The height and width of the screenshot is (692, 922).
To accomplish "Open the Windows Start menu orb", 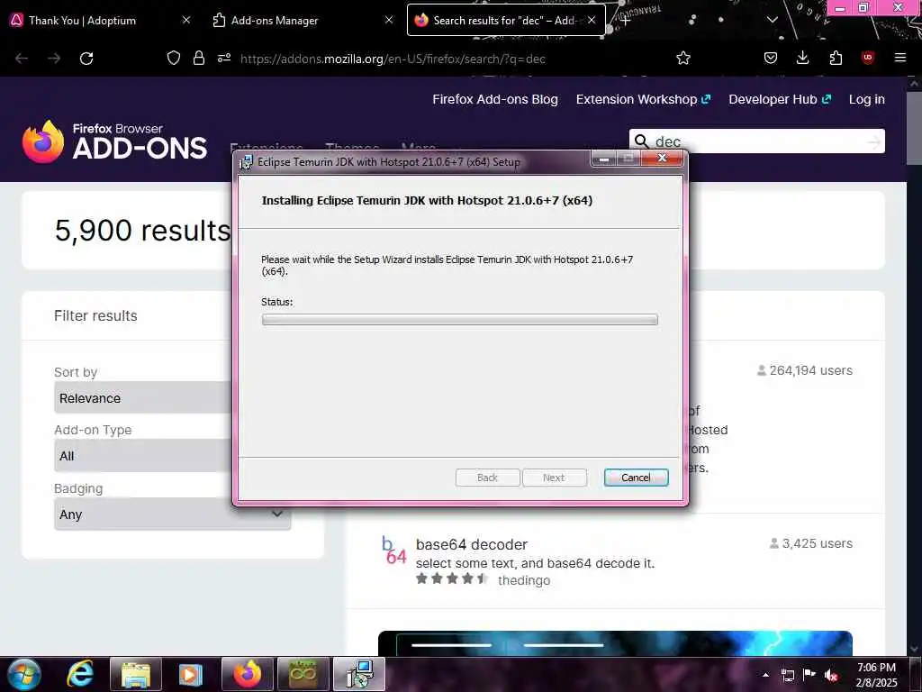I will coord(24,674).
